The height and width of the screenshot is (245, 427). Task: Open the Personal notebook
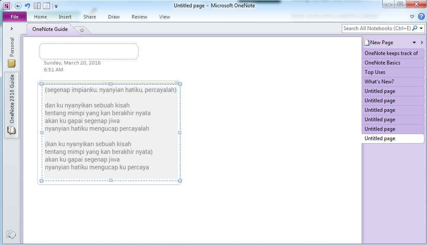(x=12, y=52)
